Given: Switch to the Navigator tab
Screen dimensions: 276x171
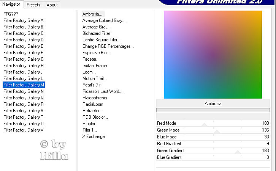Looking at the screenshot, I should coord(11,4).
